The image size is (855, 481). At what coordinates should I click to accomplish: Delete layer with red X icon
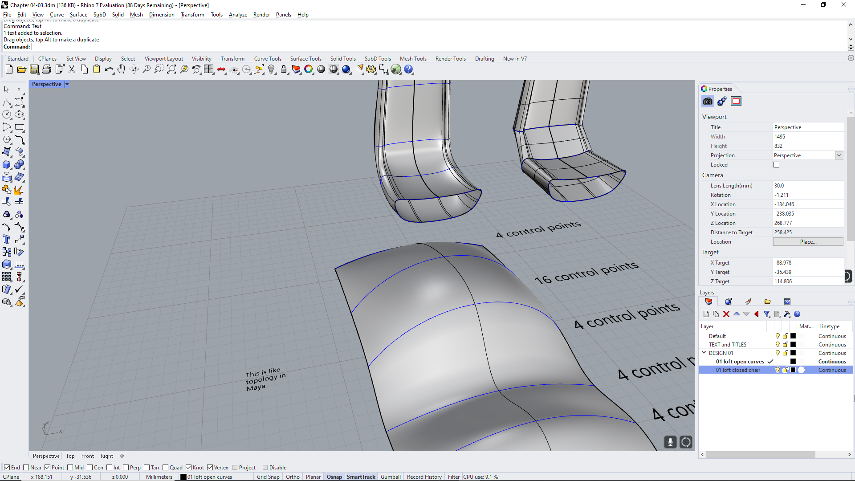726,314
